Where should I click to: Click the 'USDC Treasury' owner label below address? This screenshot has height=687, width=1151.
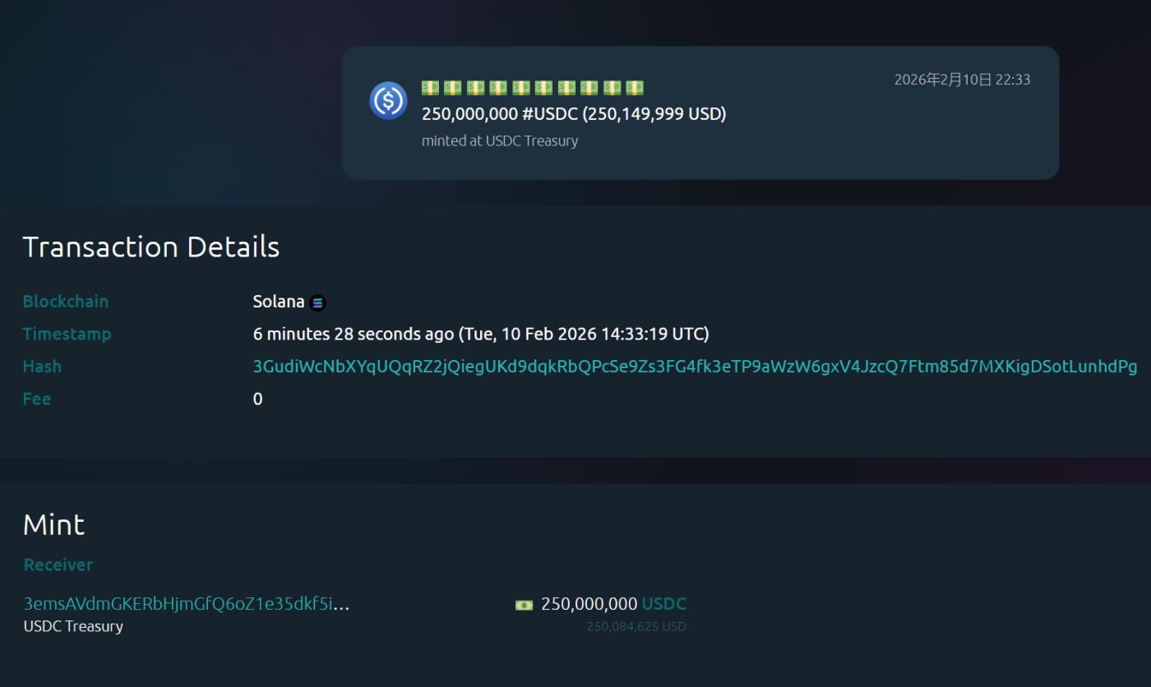coord(73,626)
